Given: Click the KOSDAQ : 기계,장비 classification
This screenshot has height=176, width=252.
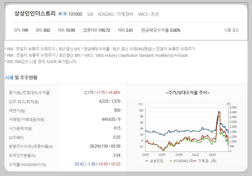Looking at the screenshot, I should tap(115, 14).
